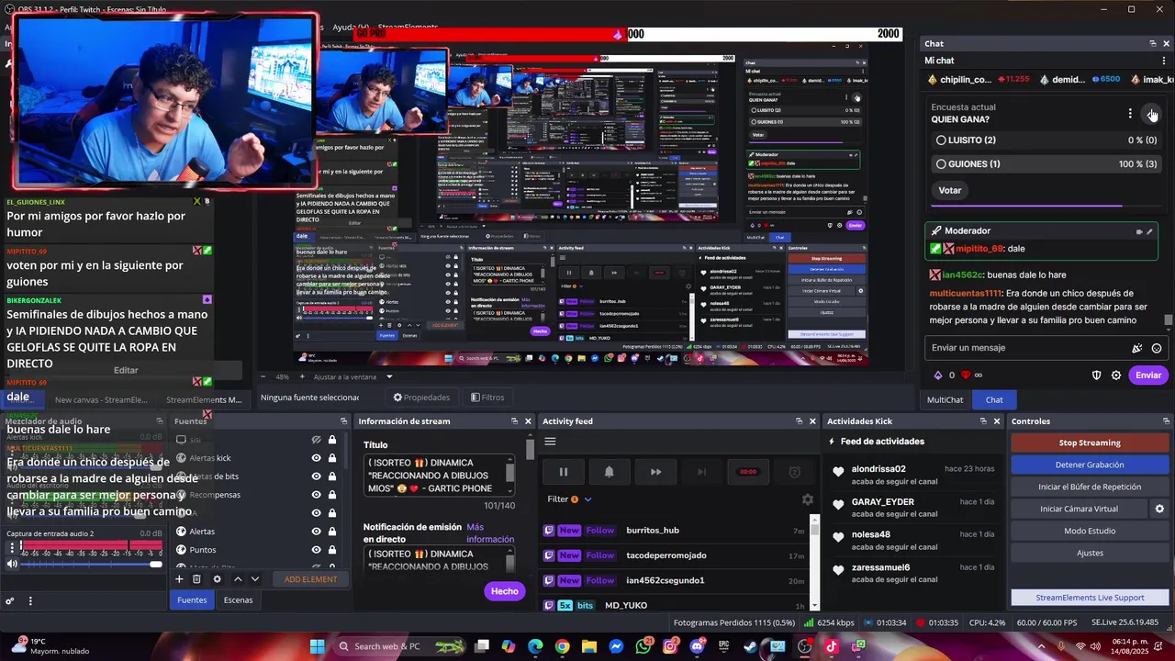The width and height of the screenshot is (1175, 661).
Task: Switch to the Chat tab
Action: click(x=994, y=400)
